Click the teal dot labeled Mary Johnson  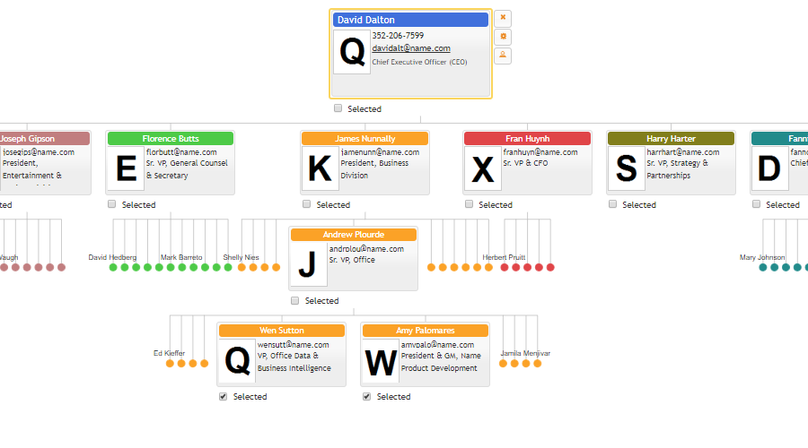coord(763,268)
